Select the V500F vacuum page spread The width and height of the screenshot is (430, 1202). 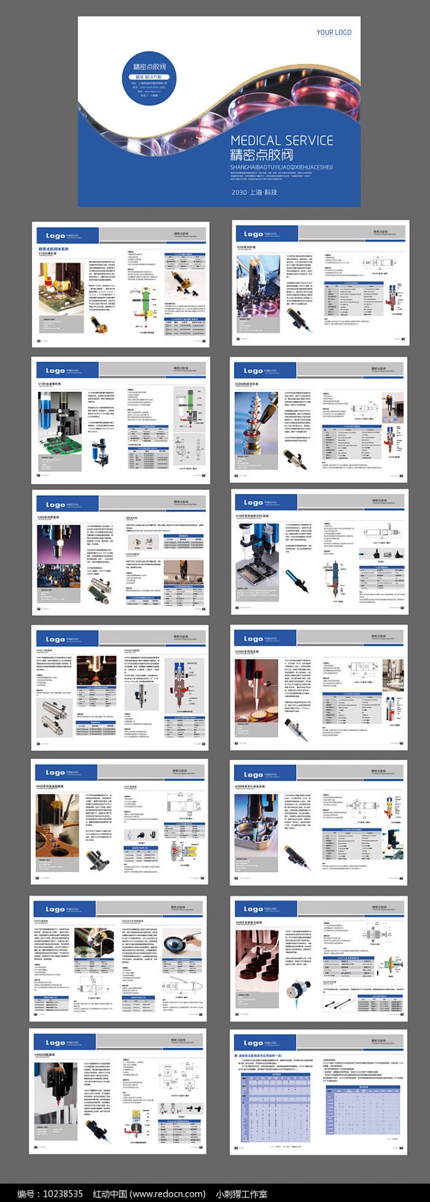coord(318,958)
